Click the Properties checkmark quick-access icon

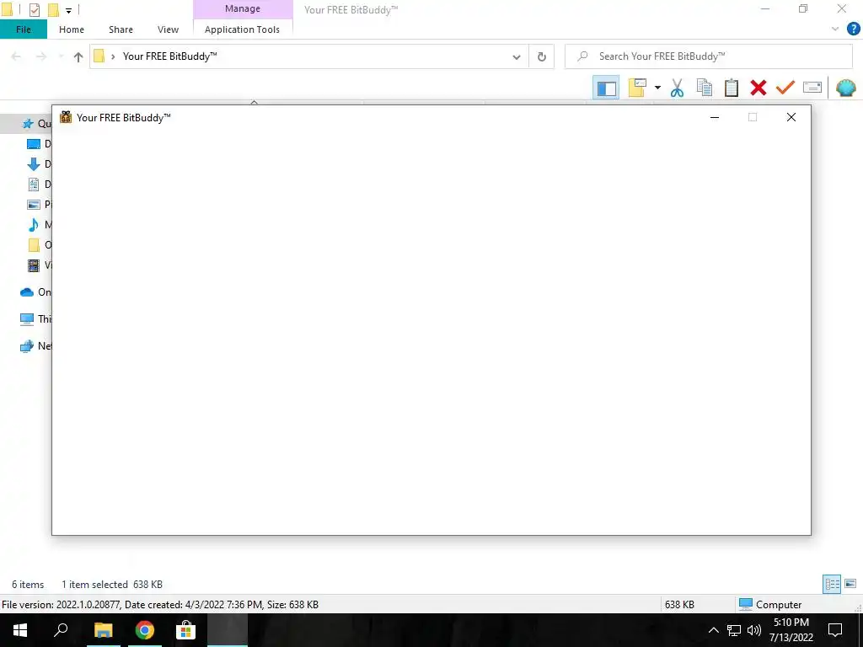coord(34,10)
